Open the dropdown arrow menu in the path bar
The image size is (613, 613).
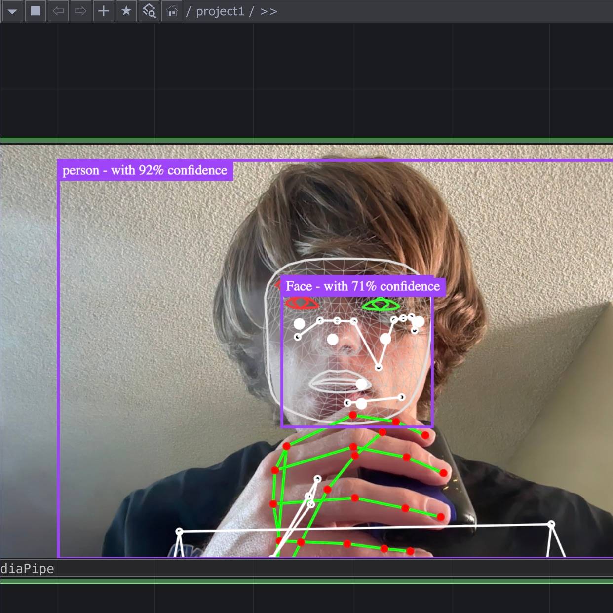(12, 11)
